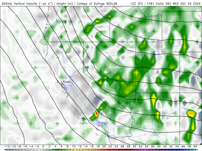Click the 0 colorbar tick label

(x=43, y=146)
